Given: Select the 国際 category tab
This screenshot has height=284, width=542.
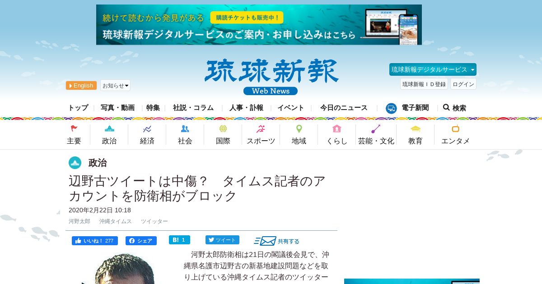Looking at the screenshot, I should pos(223,141).
